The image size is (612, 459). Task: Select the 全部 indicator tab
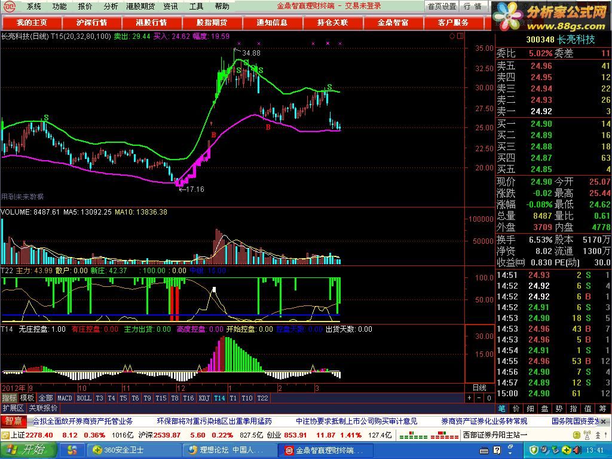click(x=45, y=398)
